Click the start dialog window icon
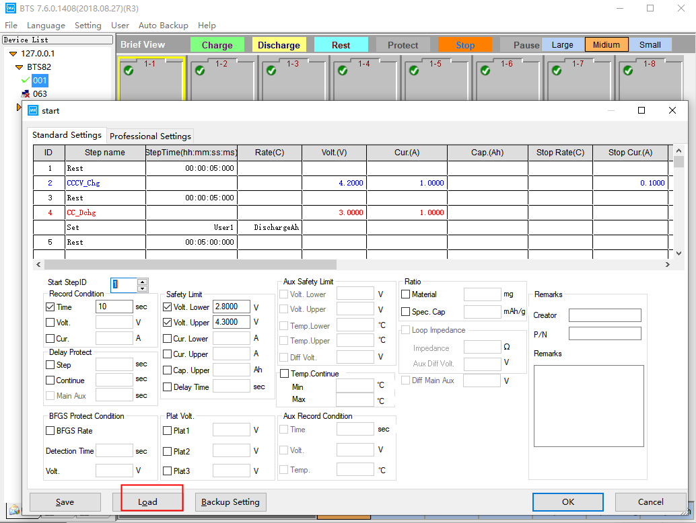This screenshot has height=523, width=696. click(33, 110)
